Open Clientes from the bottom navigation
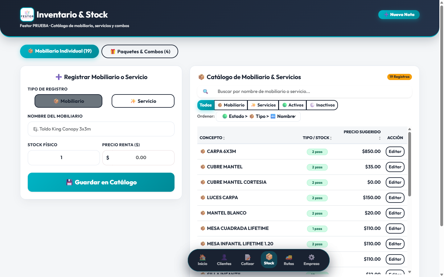The height and width of the screenshot is (277, 444). click(224, 260)
